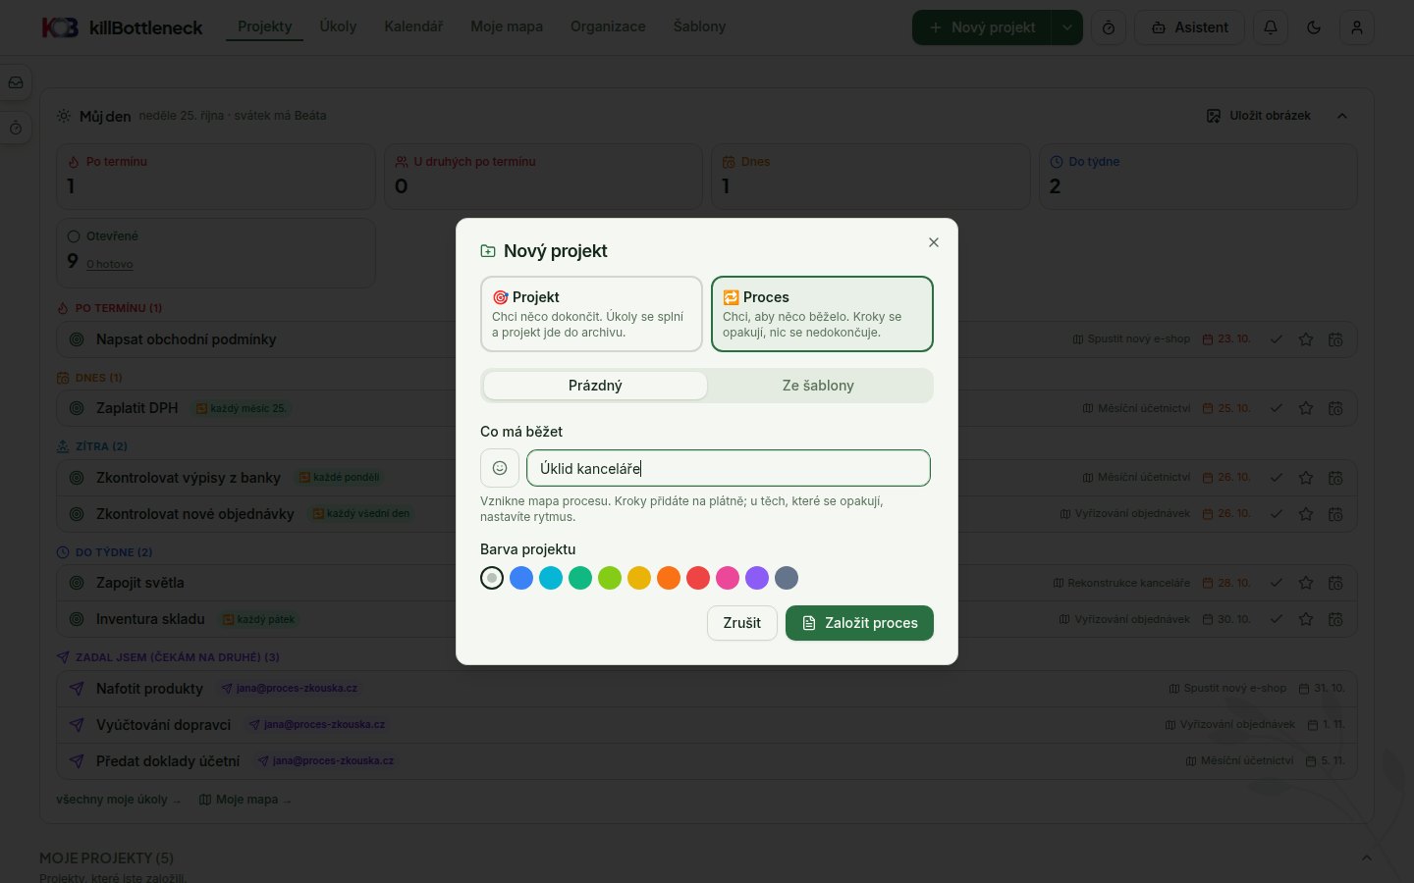Screen dimensions: 1414x883
Task: Open the Po termínu stat card
Action: click(x=216, y=177)
